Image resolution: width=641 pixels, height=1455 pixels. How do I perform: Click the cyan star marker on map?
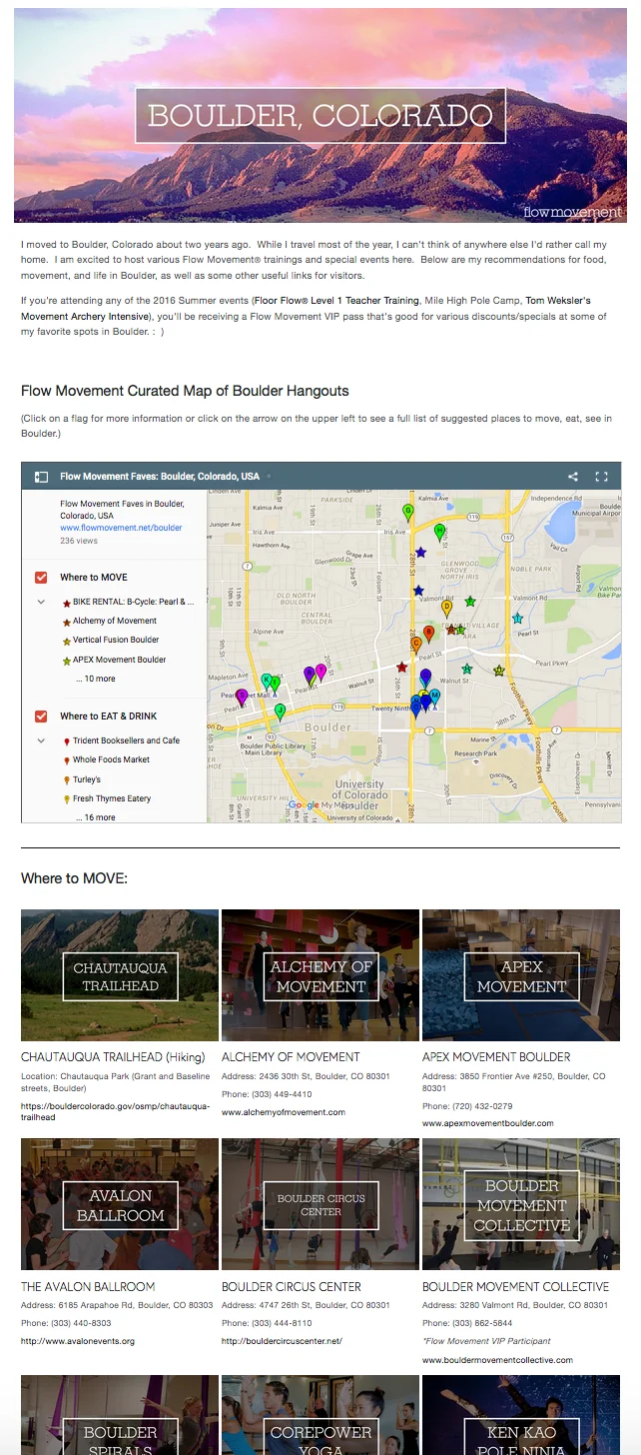point(517,619)
